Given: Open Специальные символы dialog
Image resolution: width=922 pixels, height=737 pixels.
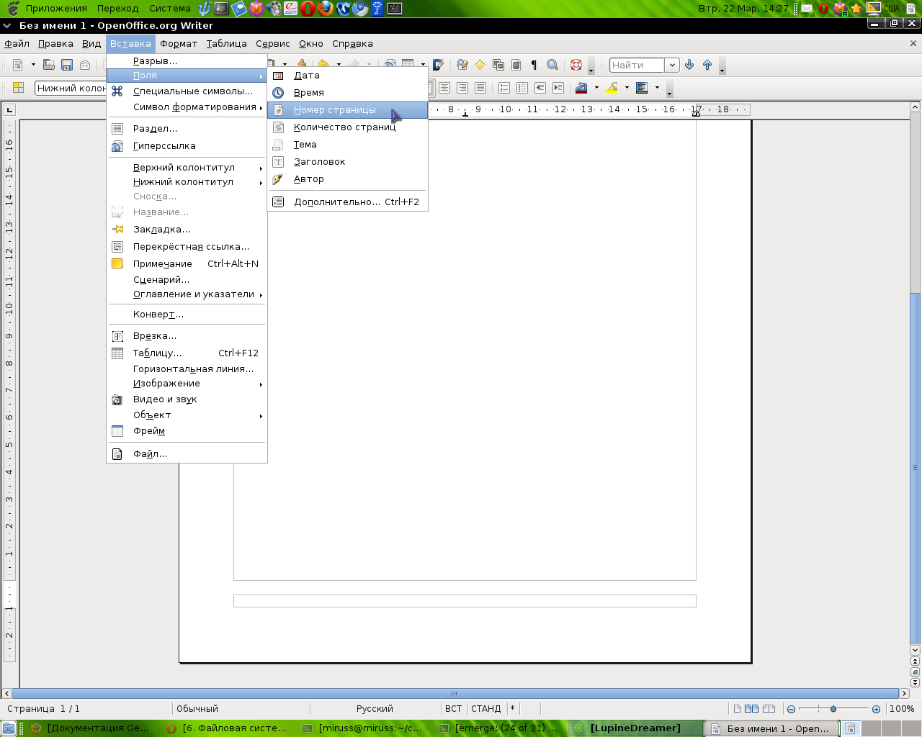Looking at the screenshot, I should pyautogui.click(x=187, y=91).
